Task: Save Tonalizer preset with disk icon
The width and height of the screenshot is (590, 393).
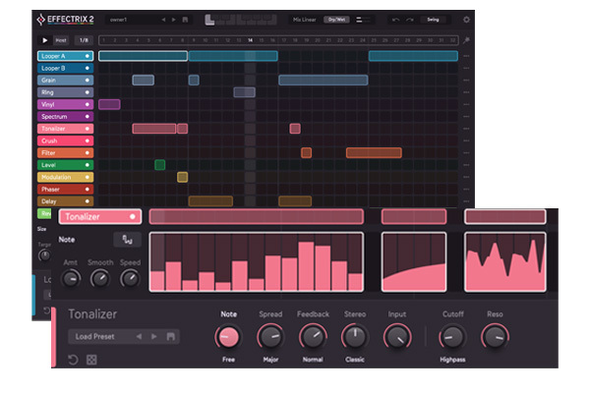Action: click(x=170, y=337)
